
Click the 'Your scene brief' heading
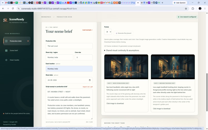(x=59, y=31)
